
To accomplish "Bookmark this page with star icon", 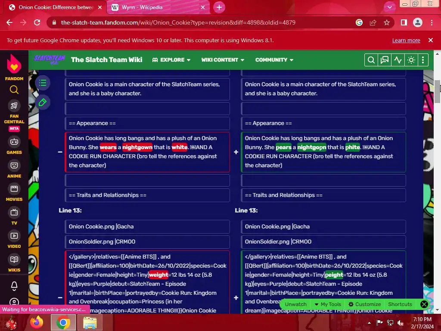I will (387, 22).
